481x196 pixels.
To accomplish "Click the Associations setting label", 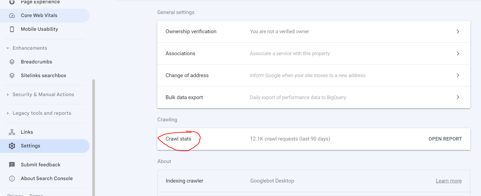I will pos(180,54).
